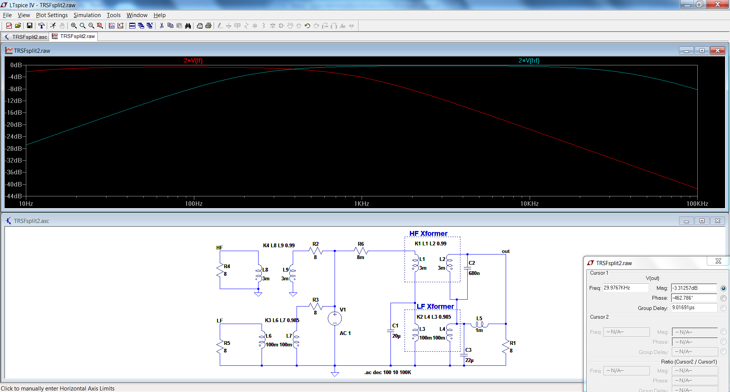Viewport: 730px width, 392px height.
Task: Select Cursor 1 Group Delay radio button
Action: tap(724, 308)
